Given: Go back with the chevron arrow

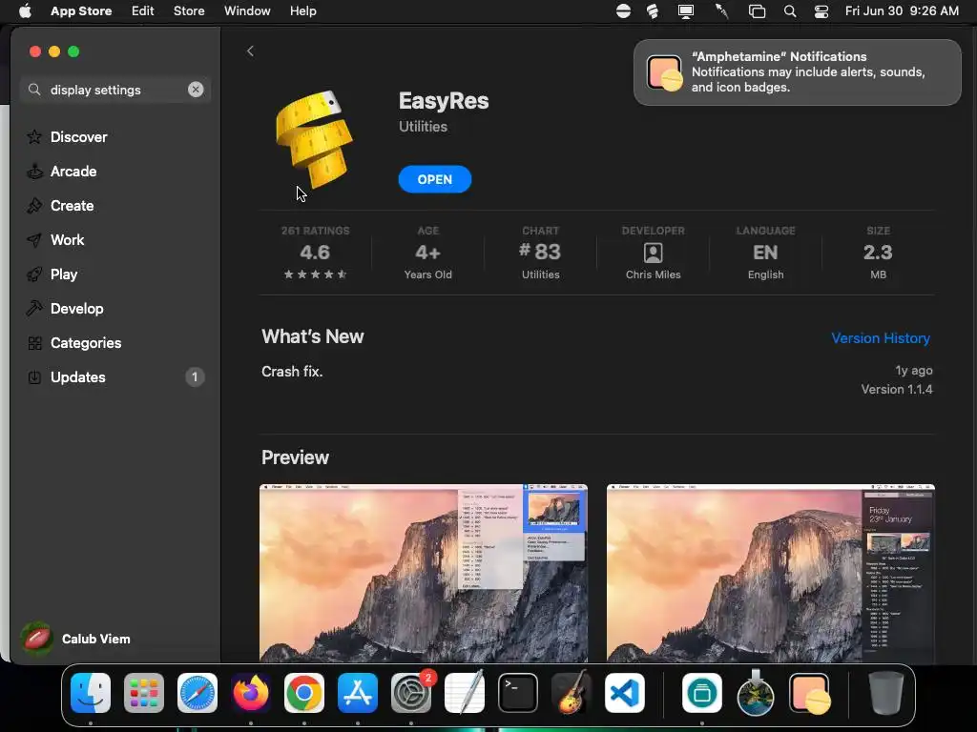Looking at the screenshot, I should point(250,51).
